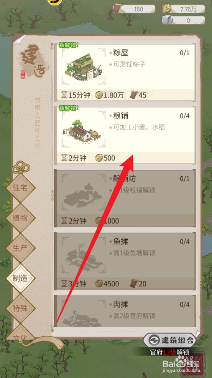Click the stone block resource icon
This screenshot has width=212, height=378.
point(166,20)
